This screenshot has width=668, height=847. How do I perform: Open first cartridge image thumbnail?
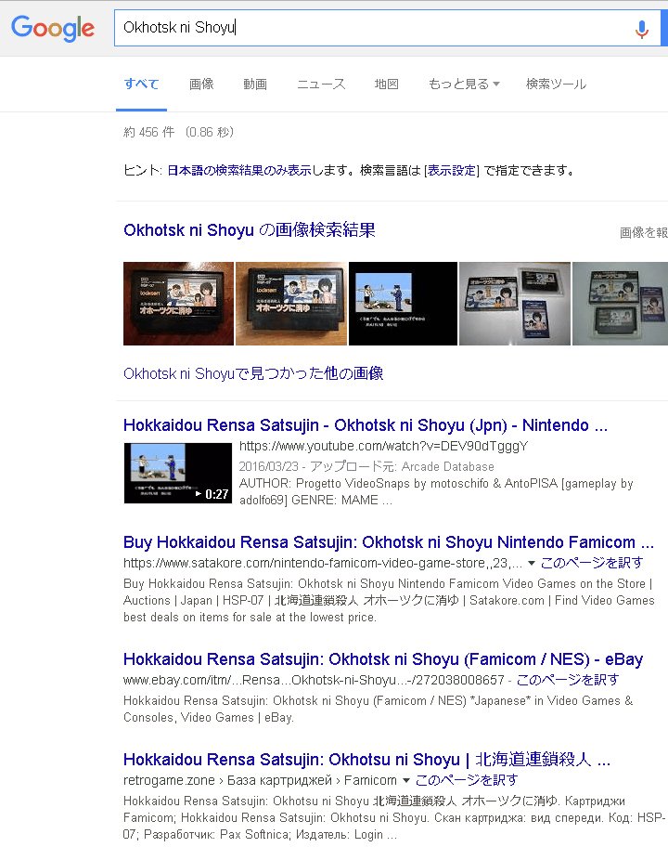coord(179,304)
